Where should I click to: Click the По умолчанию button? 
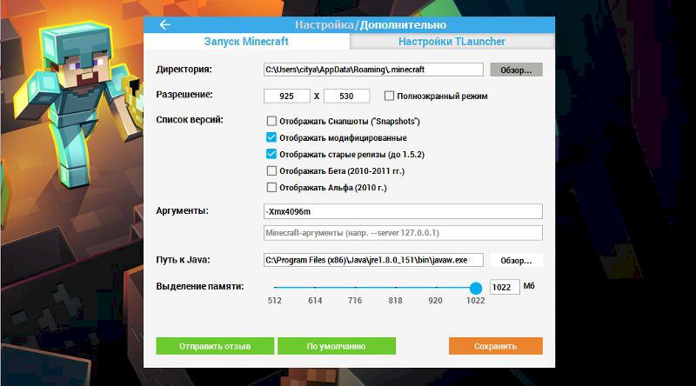point(337,346)
